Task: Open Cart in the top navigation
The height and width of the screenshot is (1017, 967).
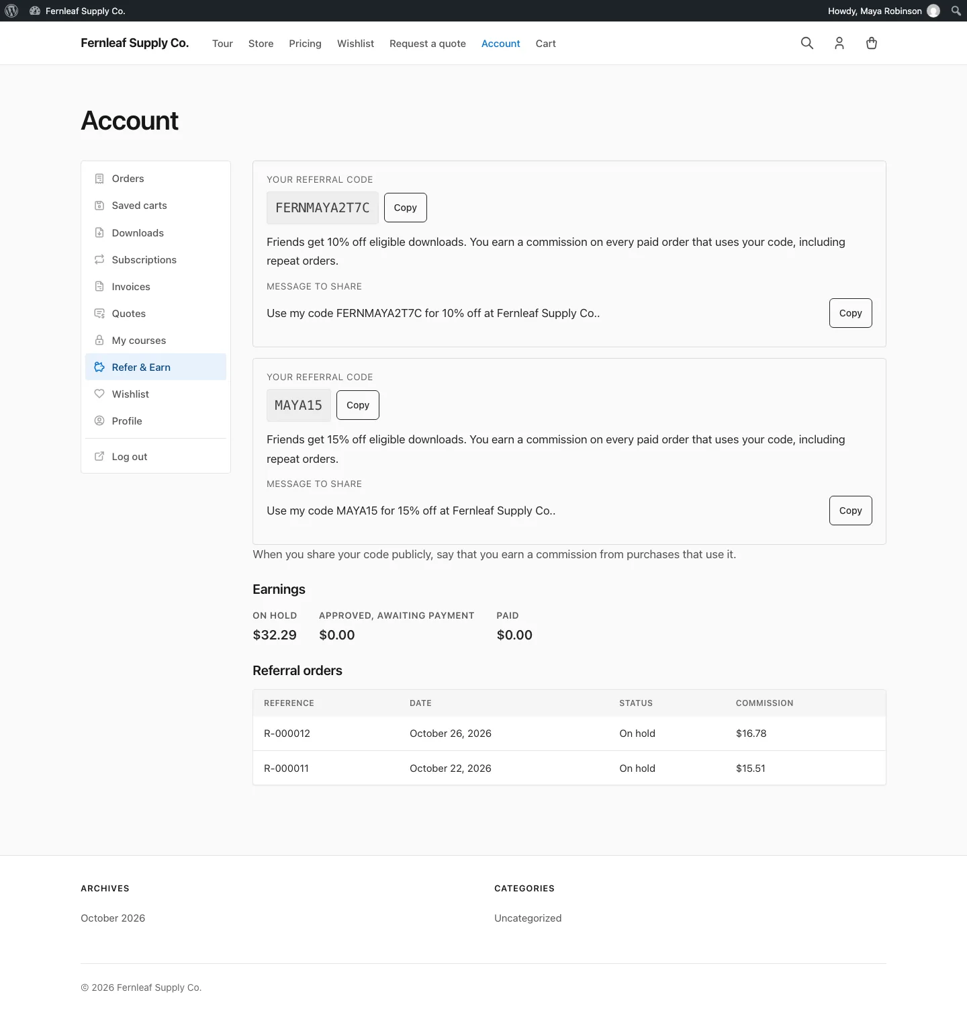Action: (546, 44)
